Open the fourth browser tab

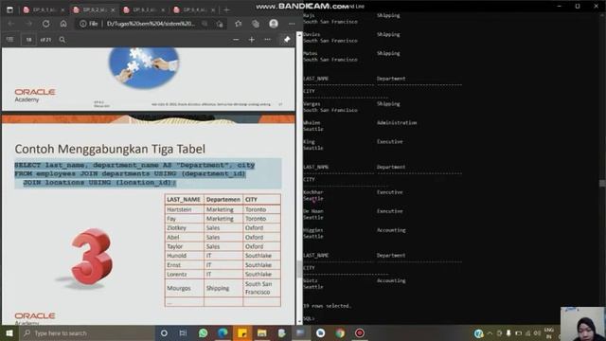(x=193, y=9)
